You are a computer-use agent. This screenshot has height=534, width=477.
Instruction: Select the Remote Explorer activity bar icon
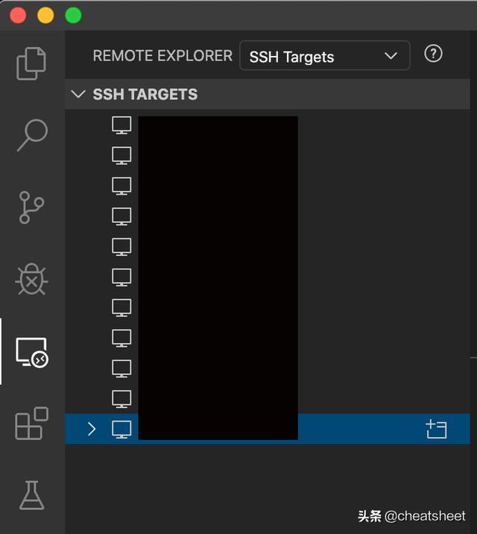click(32, 353)
